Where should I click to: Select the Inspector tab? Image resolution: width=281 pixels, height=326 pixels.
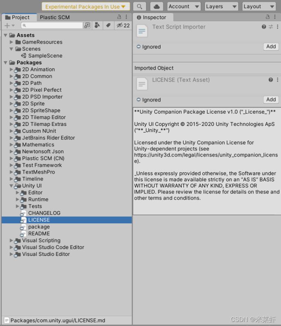(153, 17)
